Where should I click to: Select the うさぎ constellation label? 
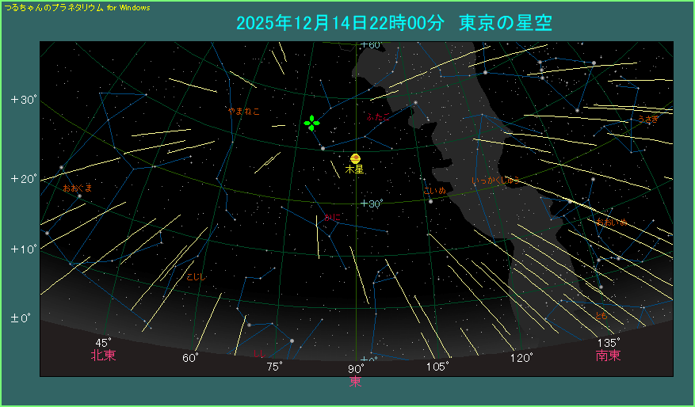[647, 120]
